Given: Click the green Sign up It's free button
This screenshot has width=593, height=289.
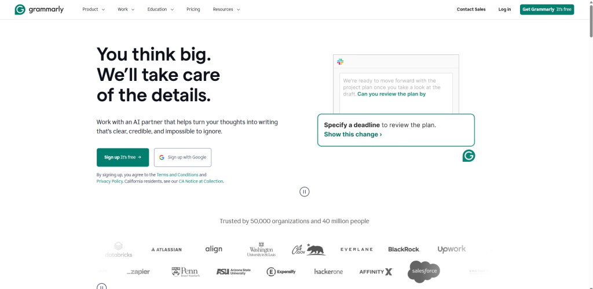Looking at the screenshot, I should click(123, 157).
